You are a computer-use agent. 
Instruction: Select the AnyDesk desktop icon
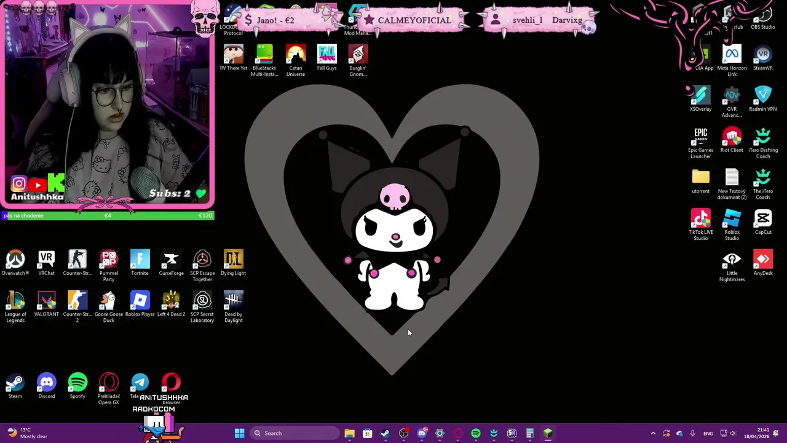(763, 263)
